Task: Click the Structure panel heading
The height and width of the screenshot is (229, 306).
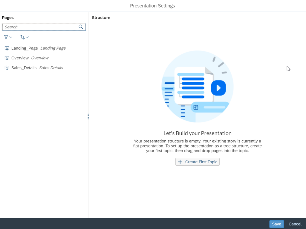Action: pos(101,18)
